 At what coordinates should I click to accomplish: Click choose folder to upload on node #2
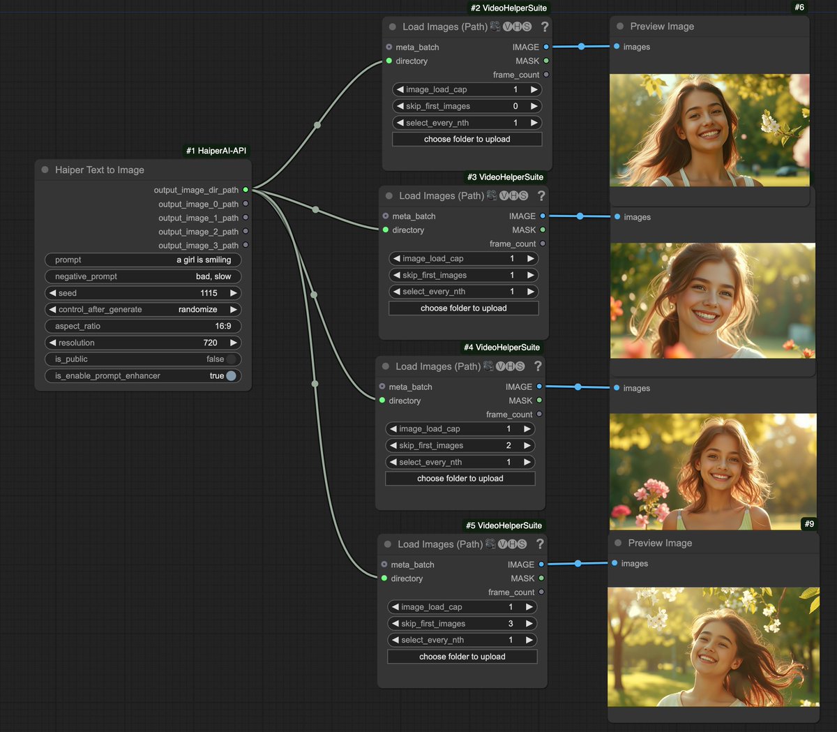click(x=467, y=139)
